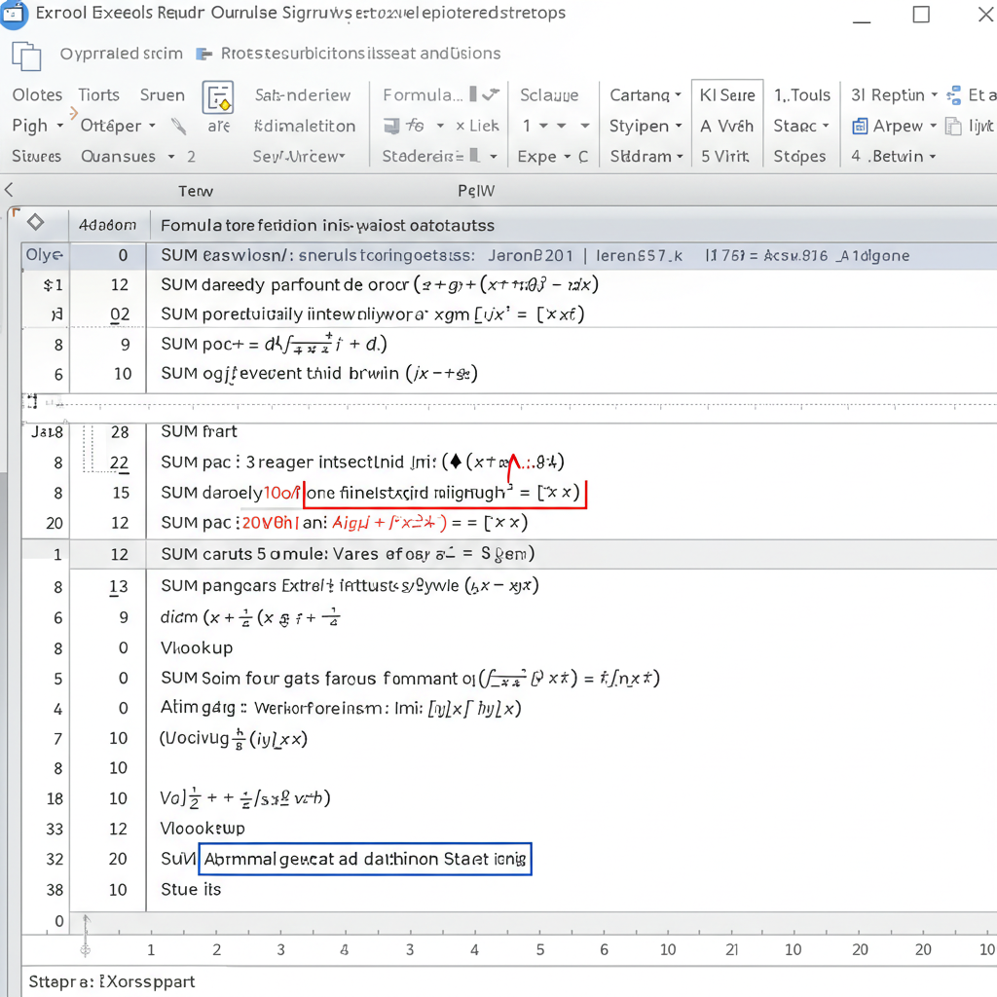Click the '1,.Touls' button
The height and width of the screenshot is (997, 997).
(x=802, y=95)
